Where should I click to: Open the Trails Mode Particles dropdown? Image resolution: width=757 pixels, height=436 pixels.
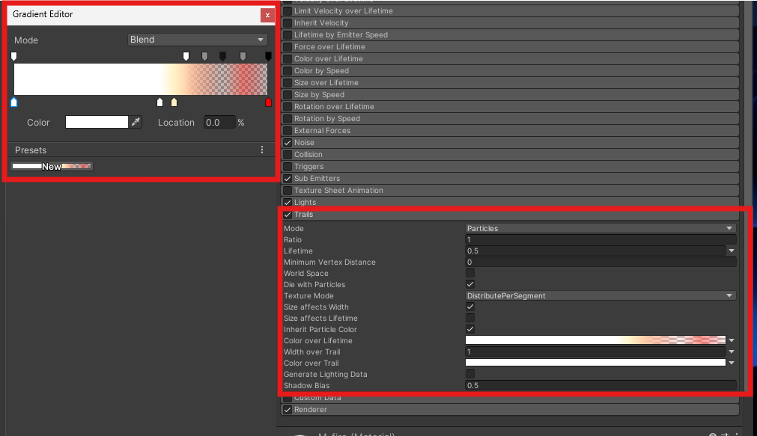[600, 228]
